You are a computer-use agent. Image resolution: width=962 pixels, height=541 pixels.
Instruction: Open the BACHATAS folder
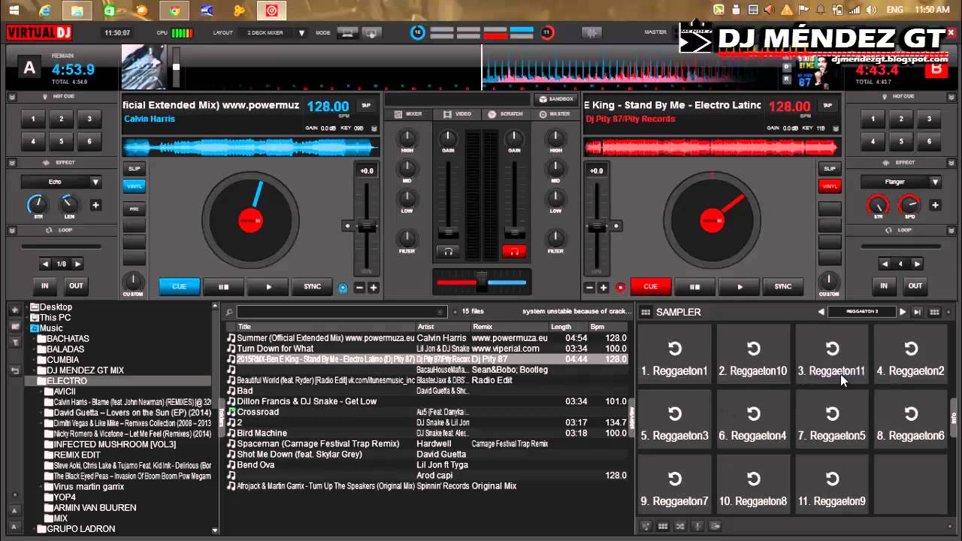click(68, 339)
